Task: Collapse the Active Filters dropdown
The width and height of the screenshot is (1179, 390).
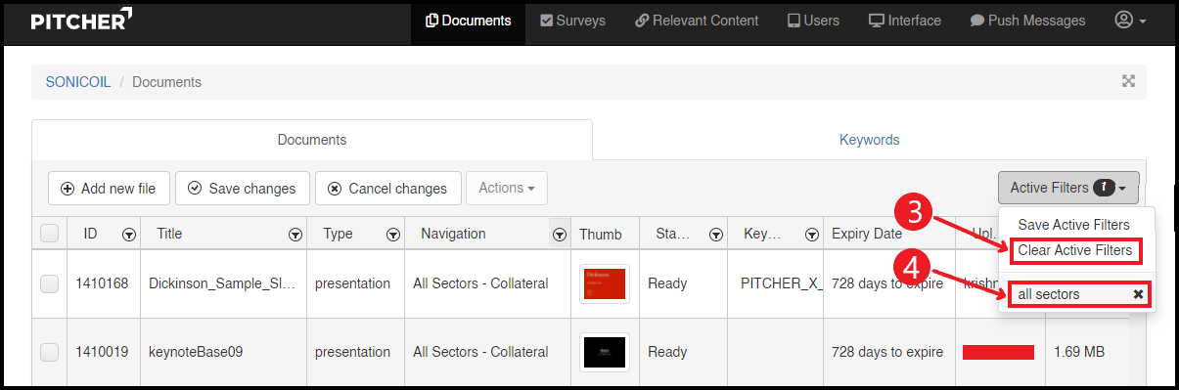Action: click(1068, 188)
